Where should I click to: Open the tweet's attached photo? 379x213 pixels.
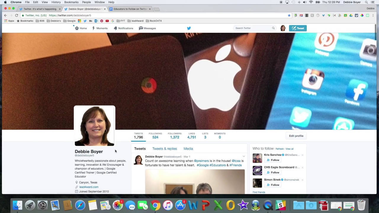coord(195,182)
